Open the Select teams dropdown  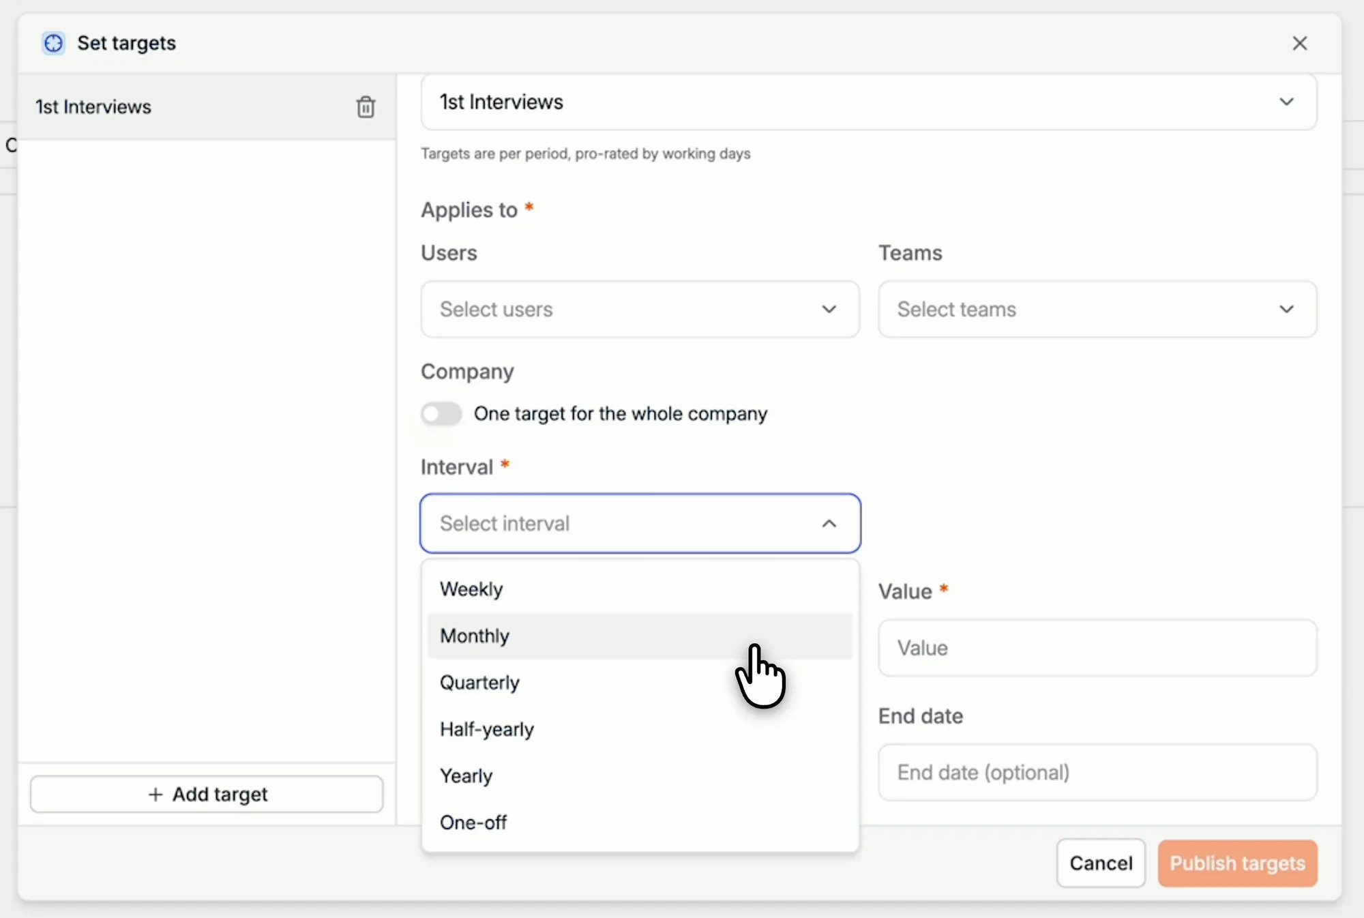point(1097,309)
